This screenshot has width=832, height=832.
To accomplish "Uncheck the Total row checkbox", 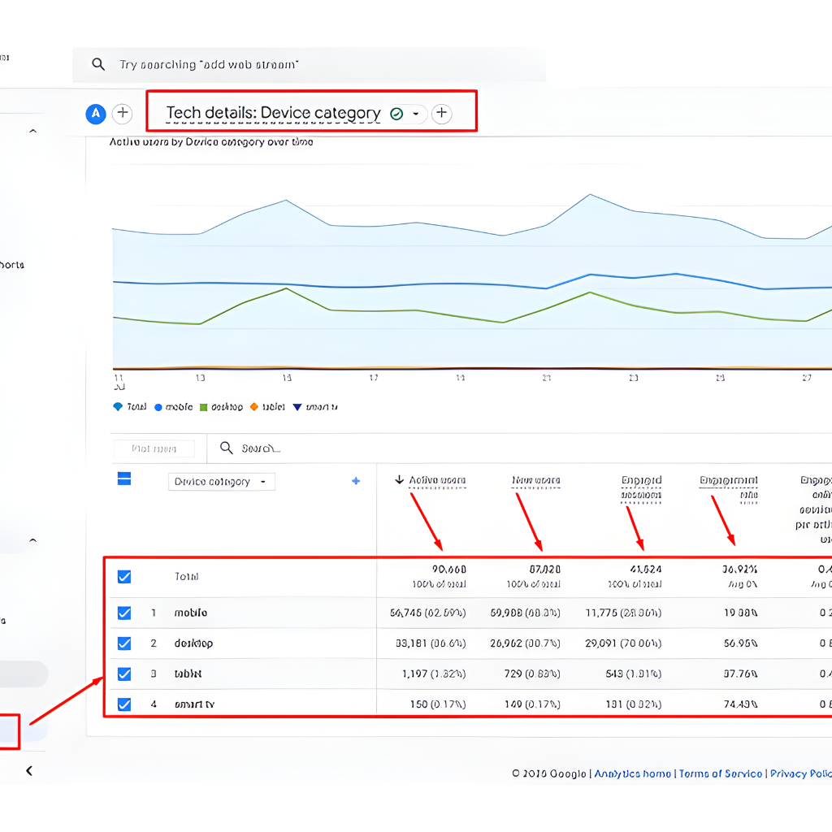I will 124,576.
